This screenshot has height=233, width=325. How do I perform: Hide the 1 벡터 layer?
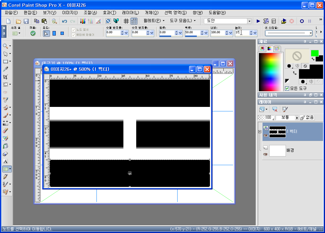coord(265,136)
